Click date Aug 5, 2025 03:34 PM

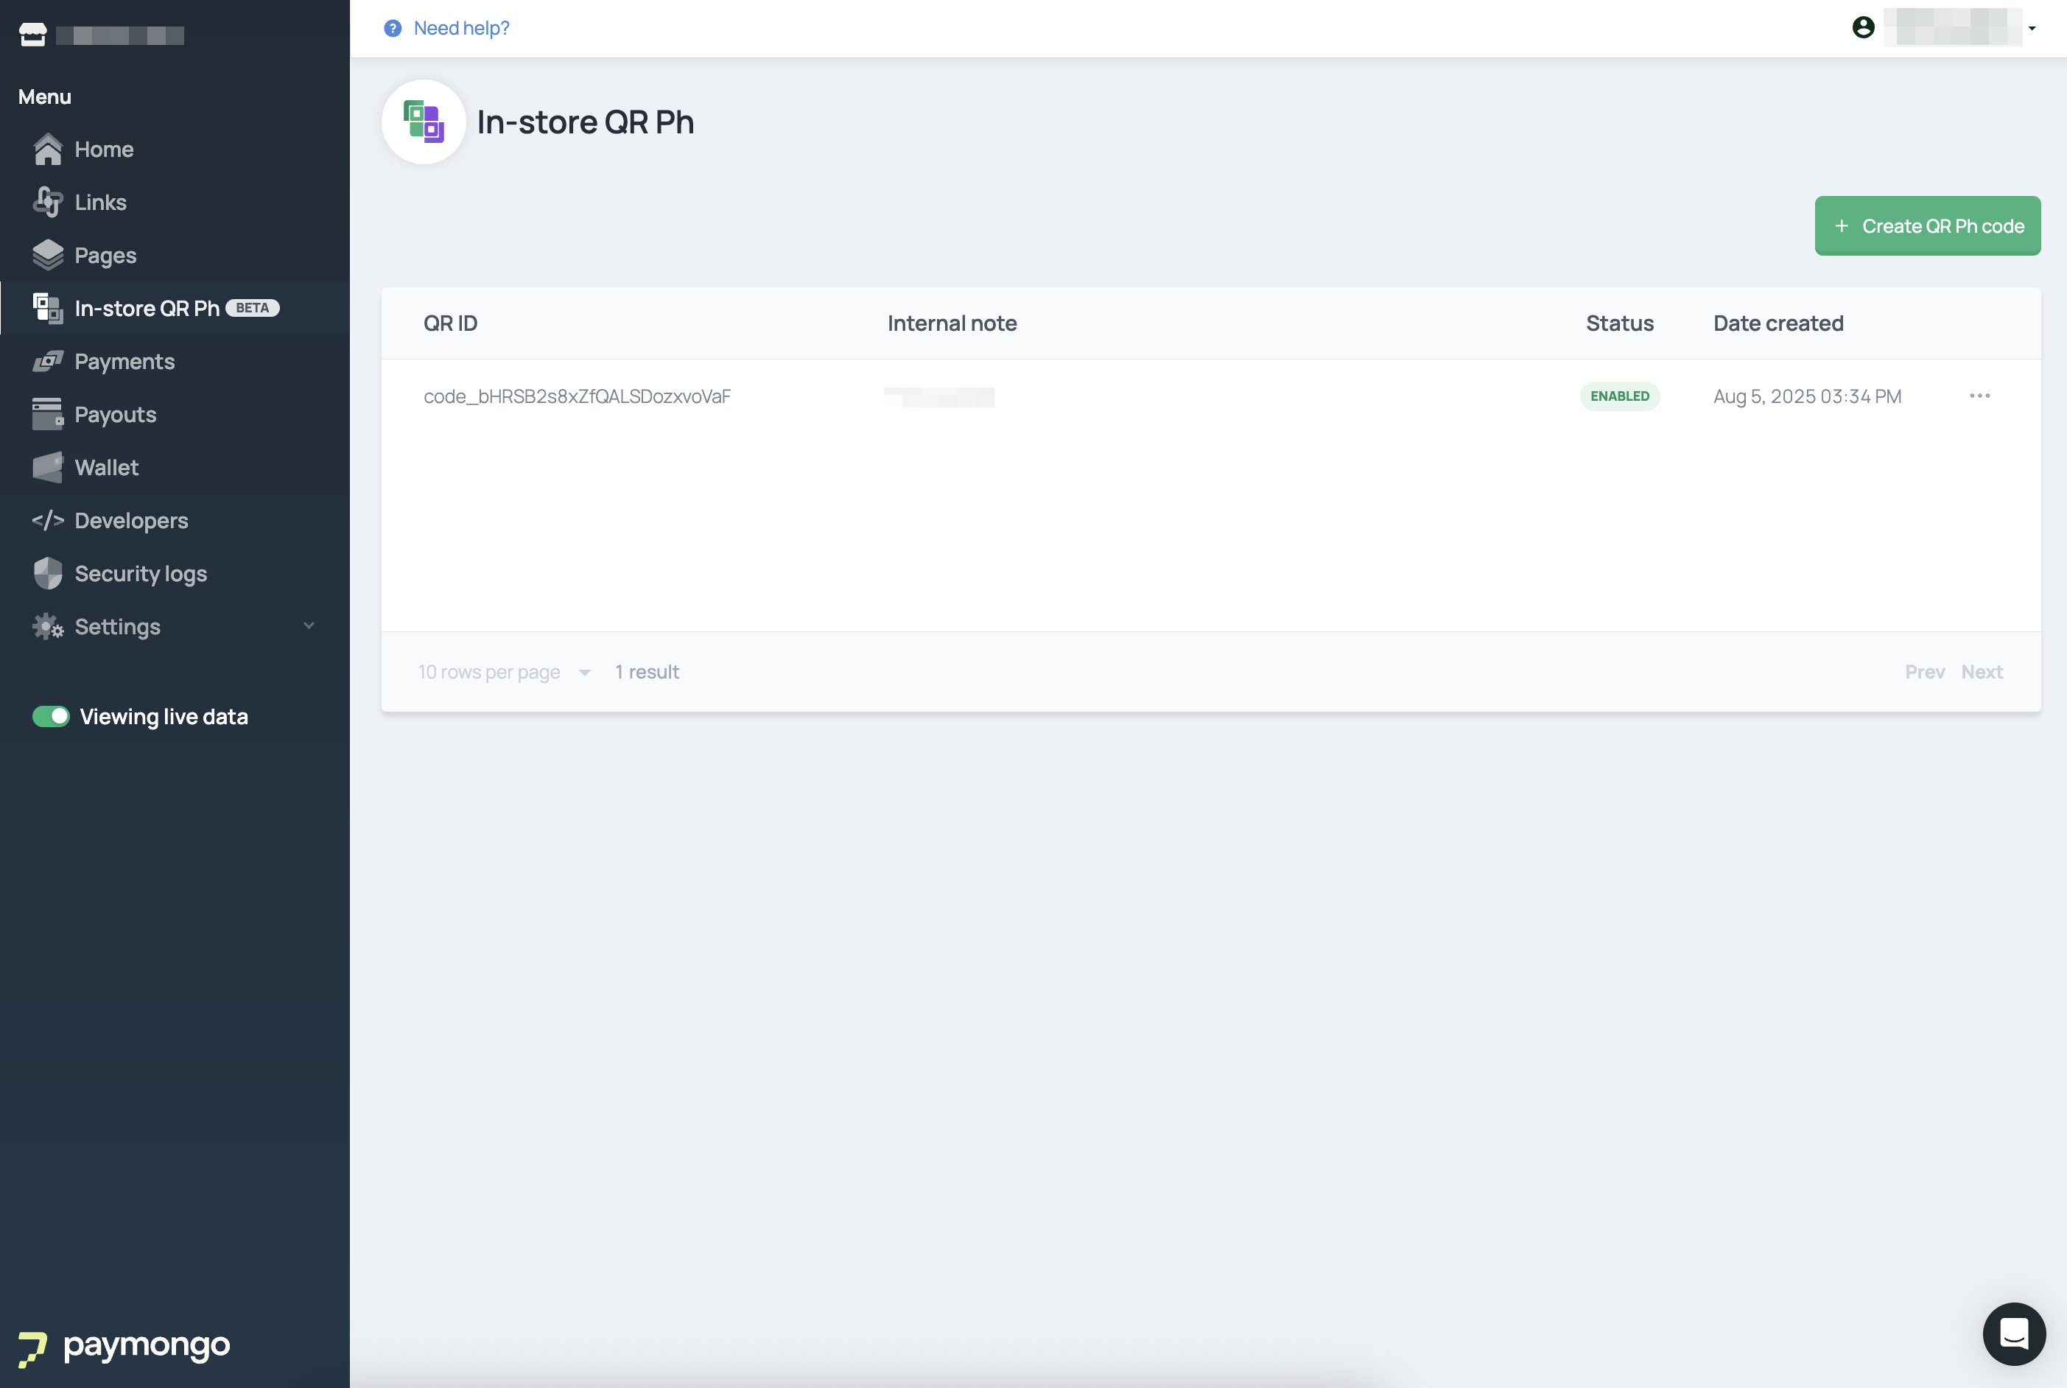pos(1807,396)
